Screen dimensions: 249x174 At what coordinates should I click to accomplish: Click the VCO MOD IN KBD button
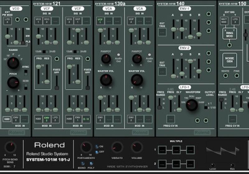click(7, 119)
